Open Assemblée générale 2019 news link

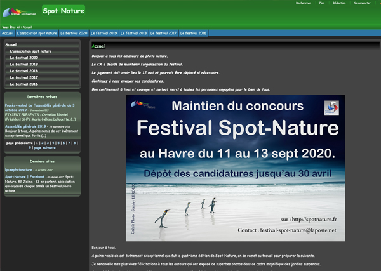pos(25,126)
